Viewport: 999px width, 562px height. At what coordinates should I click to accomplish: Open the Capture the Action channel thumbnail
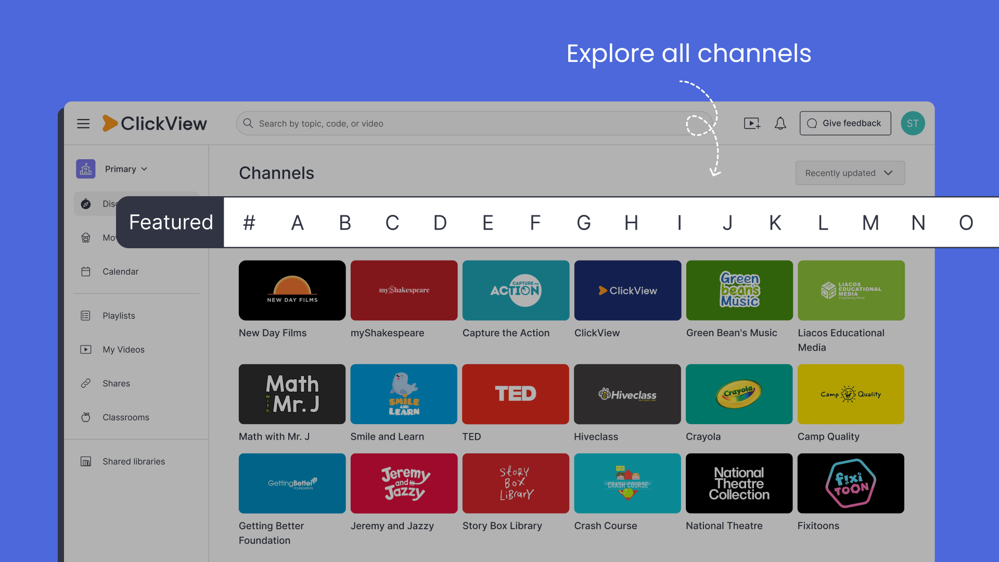[x=516, y=290]
